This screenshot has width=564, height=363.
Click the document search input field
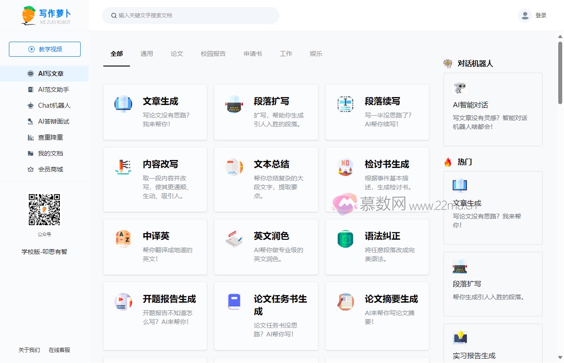point(195,16)
